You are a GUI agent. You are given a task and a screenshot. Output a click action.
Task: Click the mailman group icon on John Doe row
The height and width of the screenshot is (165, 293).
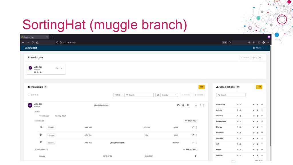pos(188,105)
